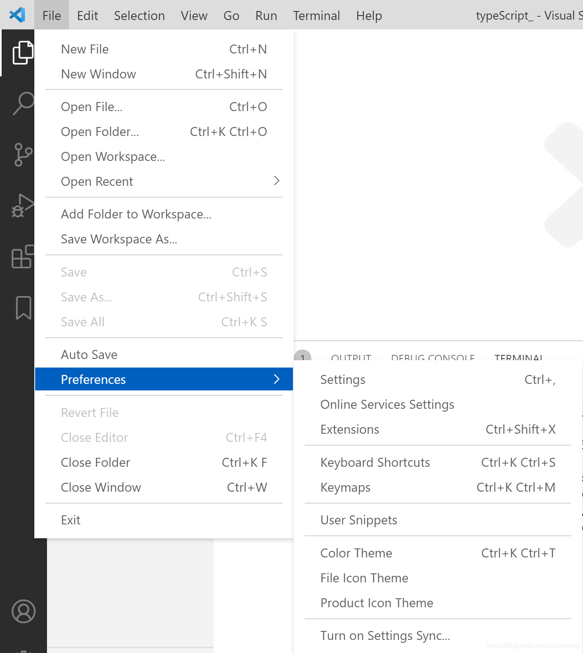Open Keymaps entry
The width and height of the screenshot is (583, 653).
pos(438,487)
